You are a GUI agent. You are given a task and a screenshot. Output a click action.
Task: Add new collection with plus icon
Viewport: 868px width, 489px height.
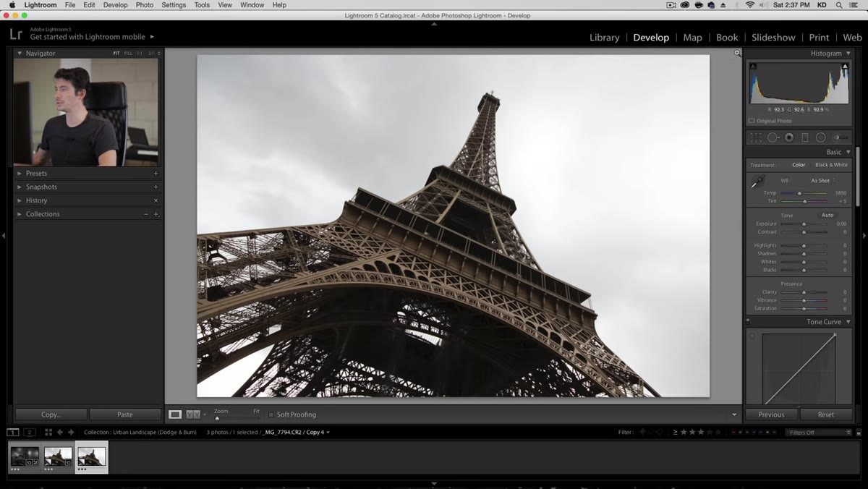pos(156,214)
